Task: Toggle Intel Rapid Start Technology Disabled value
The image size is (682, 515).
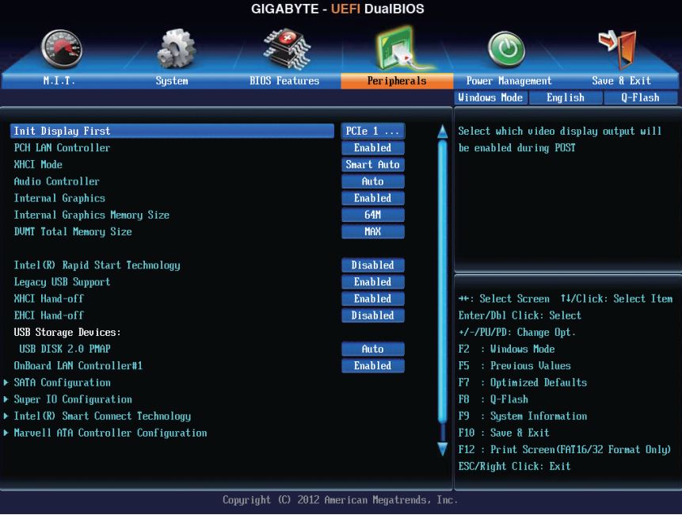Action: [373, 265]
